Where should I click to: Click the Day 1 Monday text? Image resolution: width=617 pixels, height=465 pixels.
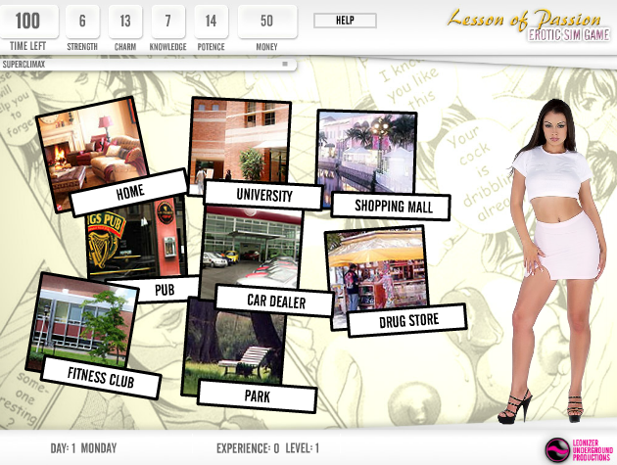coord(83,448)
